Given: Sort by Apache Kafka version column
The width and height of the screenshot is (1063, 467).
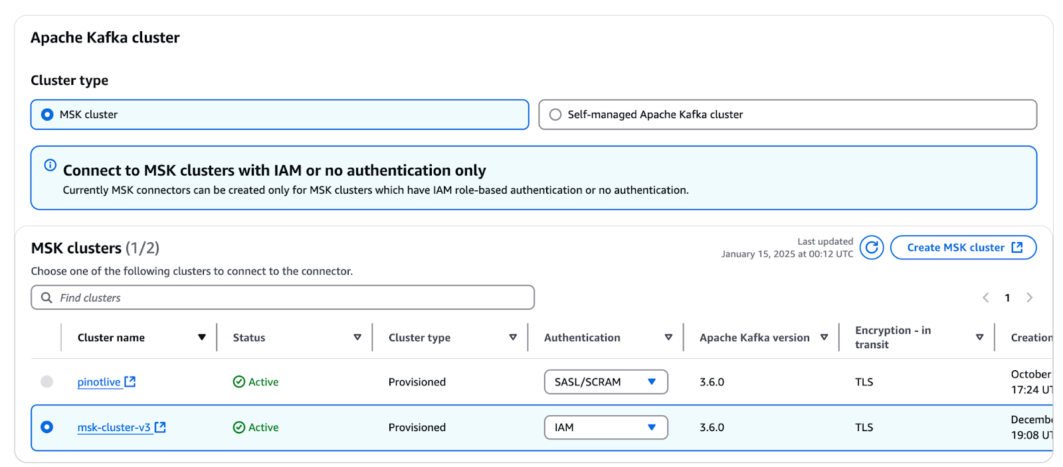Looking at the screenshot, I should pyautogui.click(x=824, y=338).
